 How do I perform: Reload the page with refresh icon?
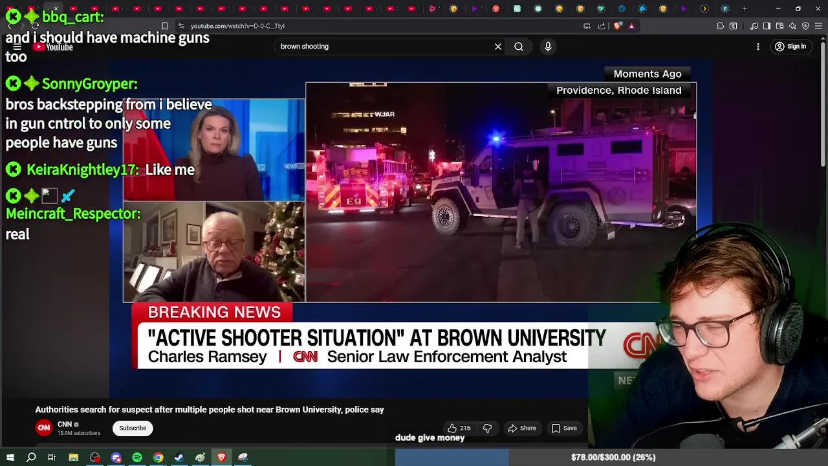pyautogui.click(x=35, y=26)
